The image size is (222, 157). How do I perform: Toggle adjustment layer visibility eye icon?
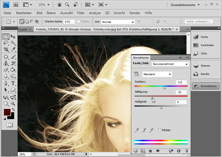tap(158, 151)
